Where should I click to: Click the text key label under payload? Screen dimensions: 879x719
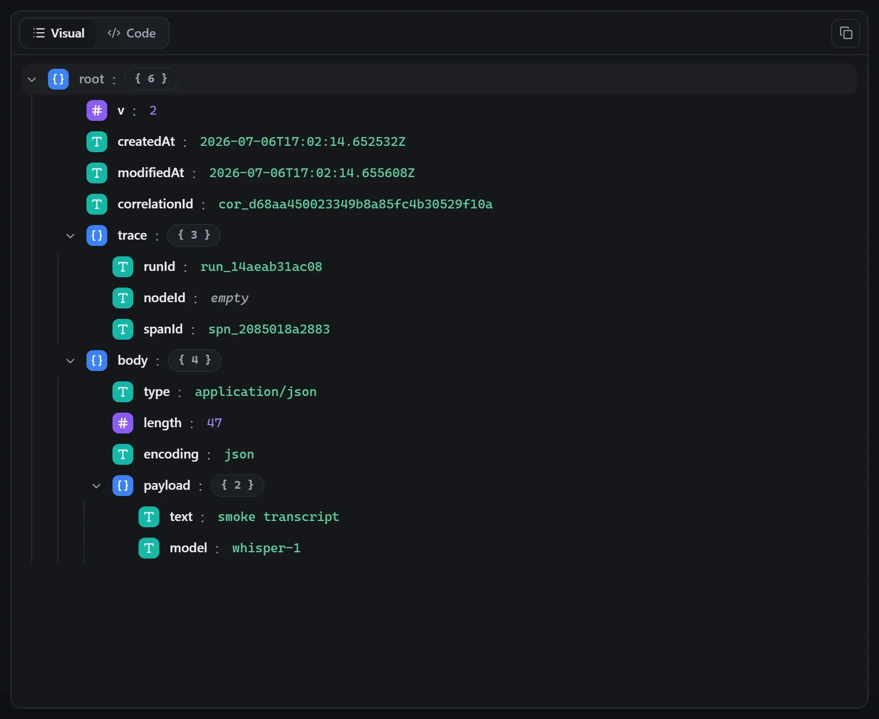click(181, 517)
